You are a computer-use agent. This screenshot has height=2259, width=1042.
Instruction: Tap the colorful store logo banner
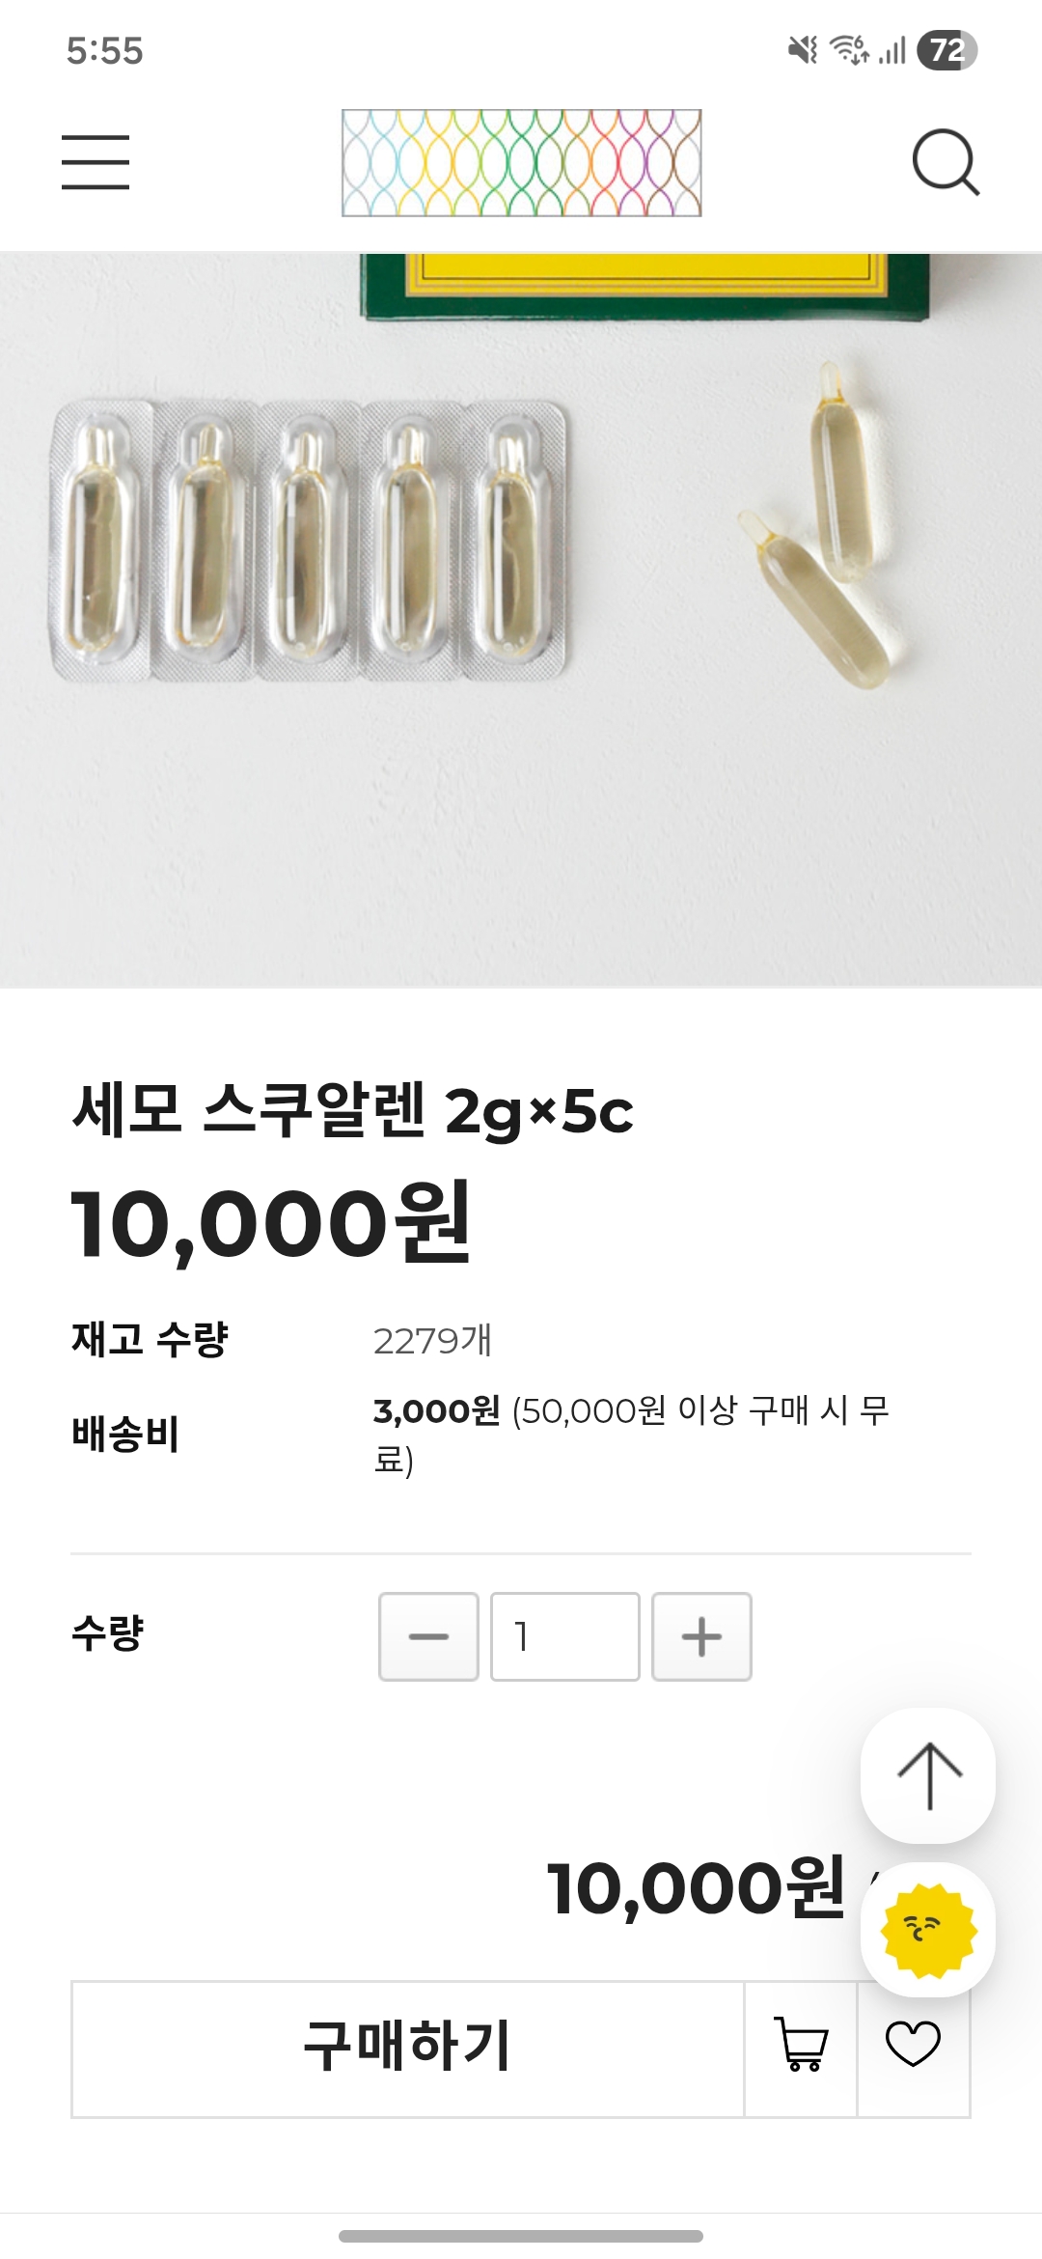coord(521,162)
